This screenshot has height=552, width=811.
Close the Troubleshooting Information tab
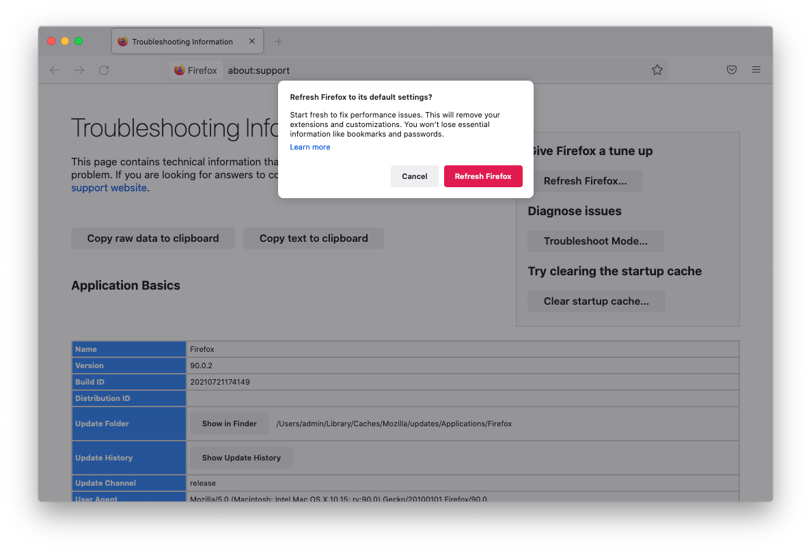click(x=252, y=41)
